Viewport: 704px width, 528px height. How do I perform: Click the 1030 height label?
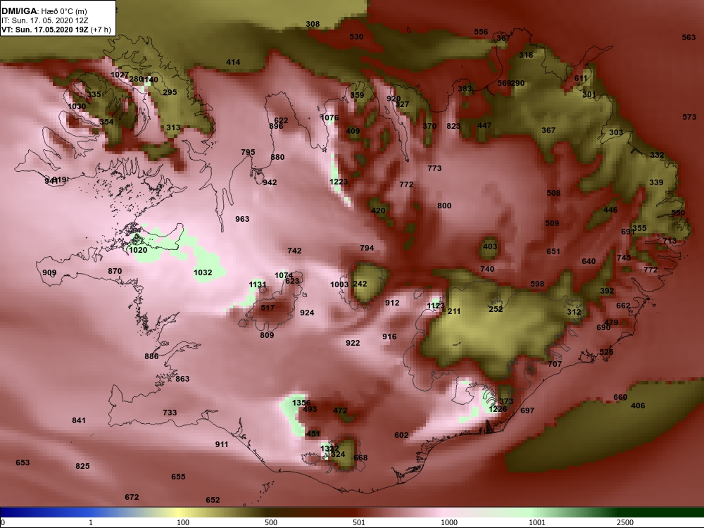pos(77,107)
